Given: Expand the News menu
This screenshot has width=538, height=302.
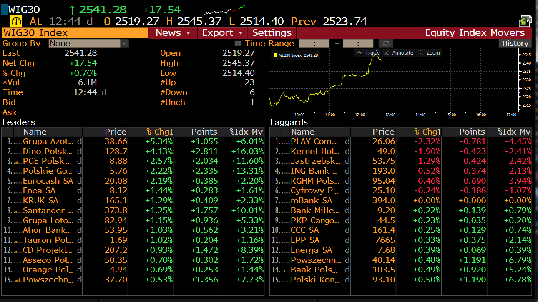Looking at the screenshot, I should pos(173,33).
